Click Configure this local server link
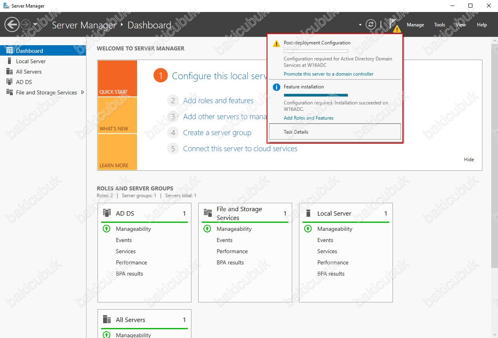498x338 pixels. pos(219,76)
